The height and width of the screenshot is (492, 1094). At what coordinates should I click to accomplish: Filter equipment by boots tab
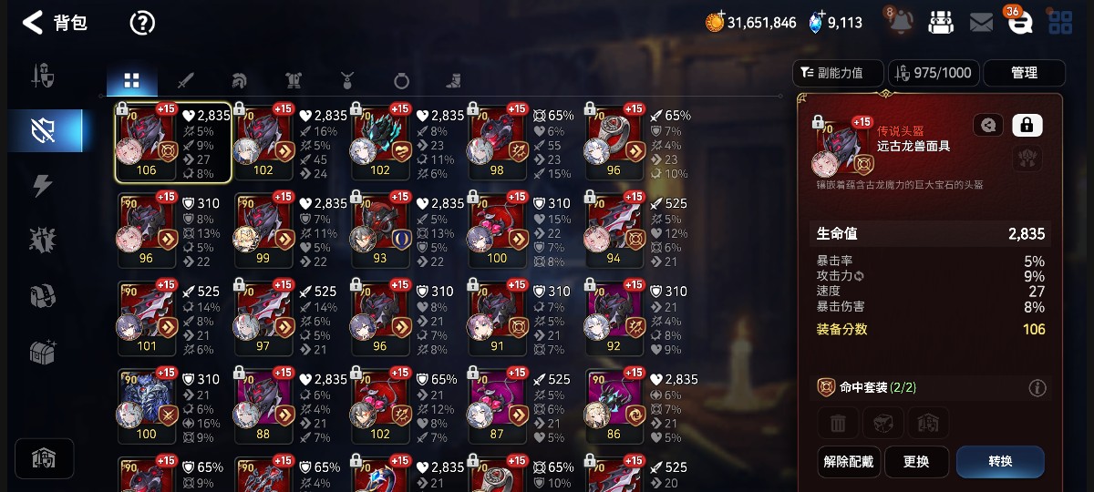(454, 80)
